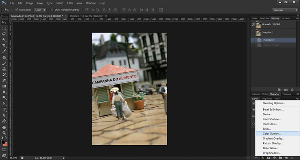
Task: Delete current state with trash icon
Action: (x=293, y=90)
